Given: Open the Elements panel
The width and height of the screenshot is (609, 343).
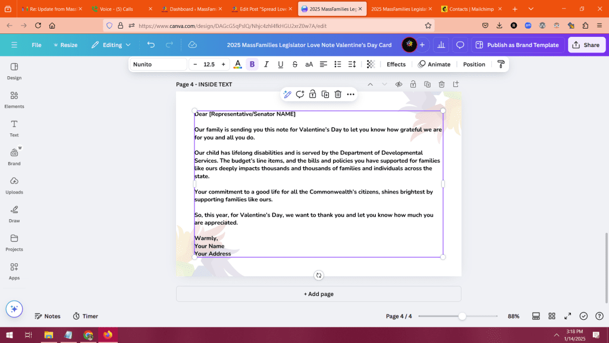Looking at the screenshot, I should pyautogui.click(x=14, y=100).
